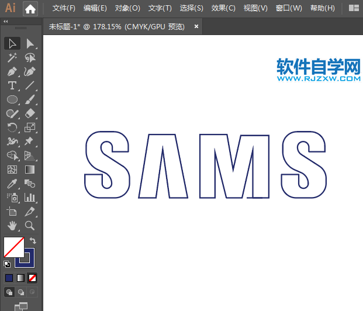The image size is (363, 311).
Task: Select the Perspective Grid tool
Action: [30, 155]
